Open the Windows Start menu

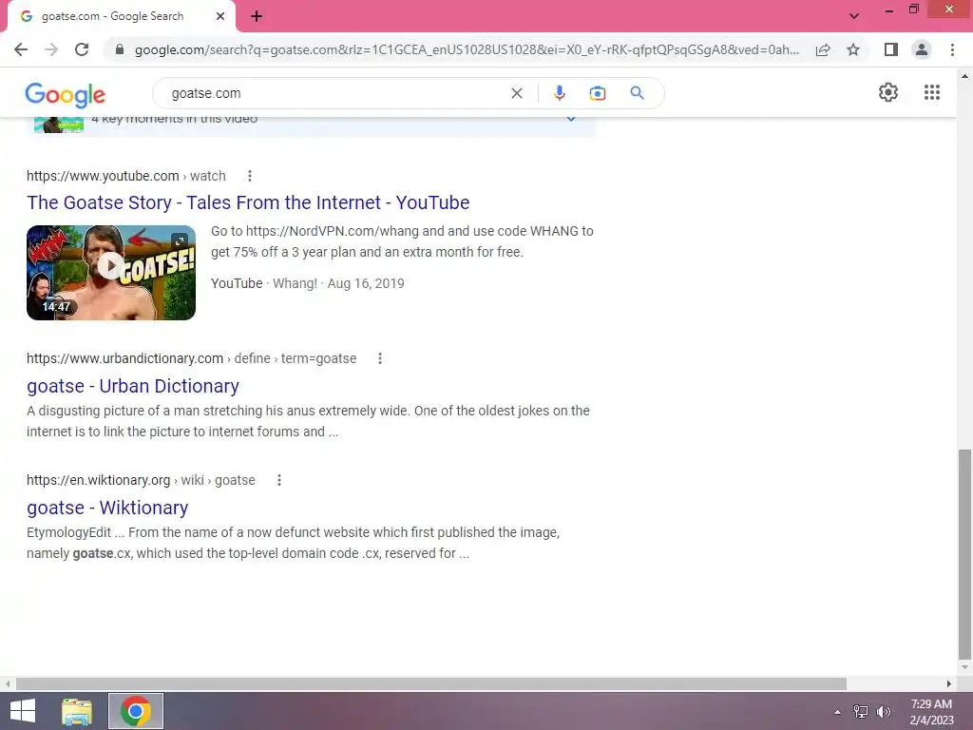(23, 711)
